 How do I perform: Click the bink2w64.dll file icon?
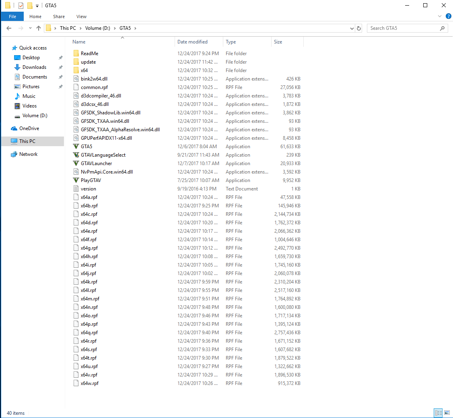[76, 79]
